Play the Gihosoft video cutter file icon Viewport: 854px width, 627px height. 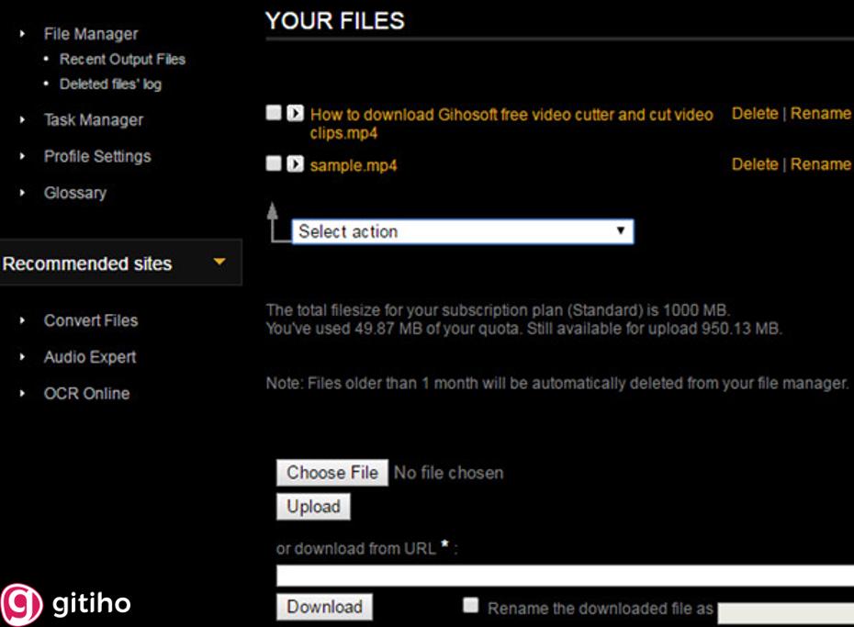[x=295, y=114]
